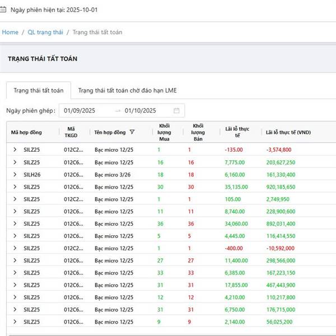
Task: Switch to Trạng thái tất toán chờ đáo hạn LME tab
Action: click(127, 90)
